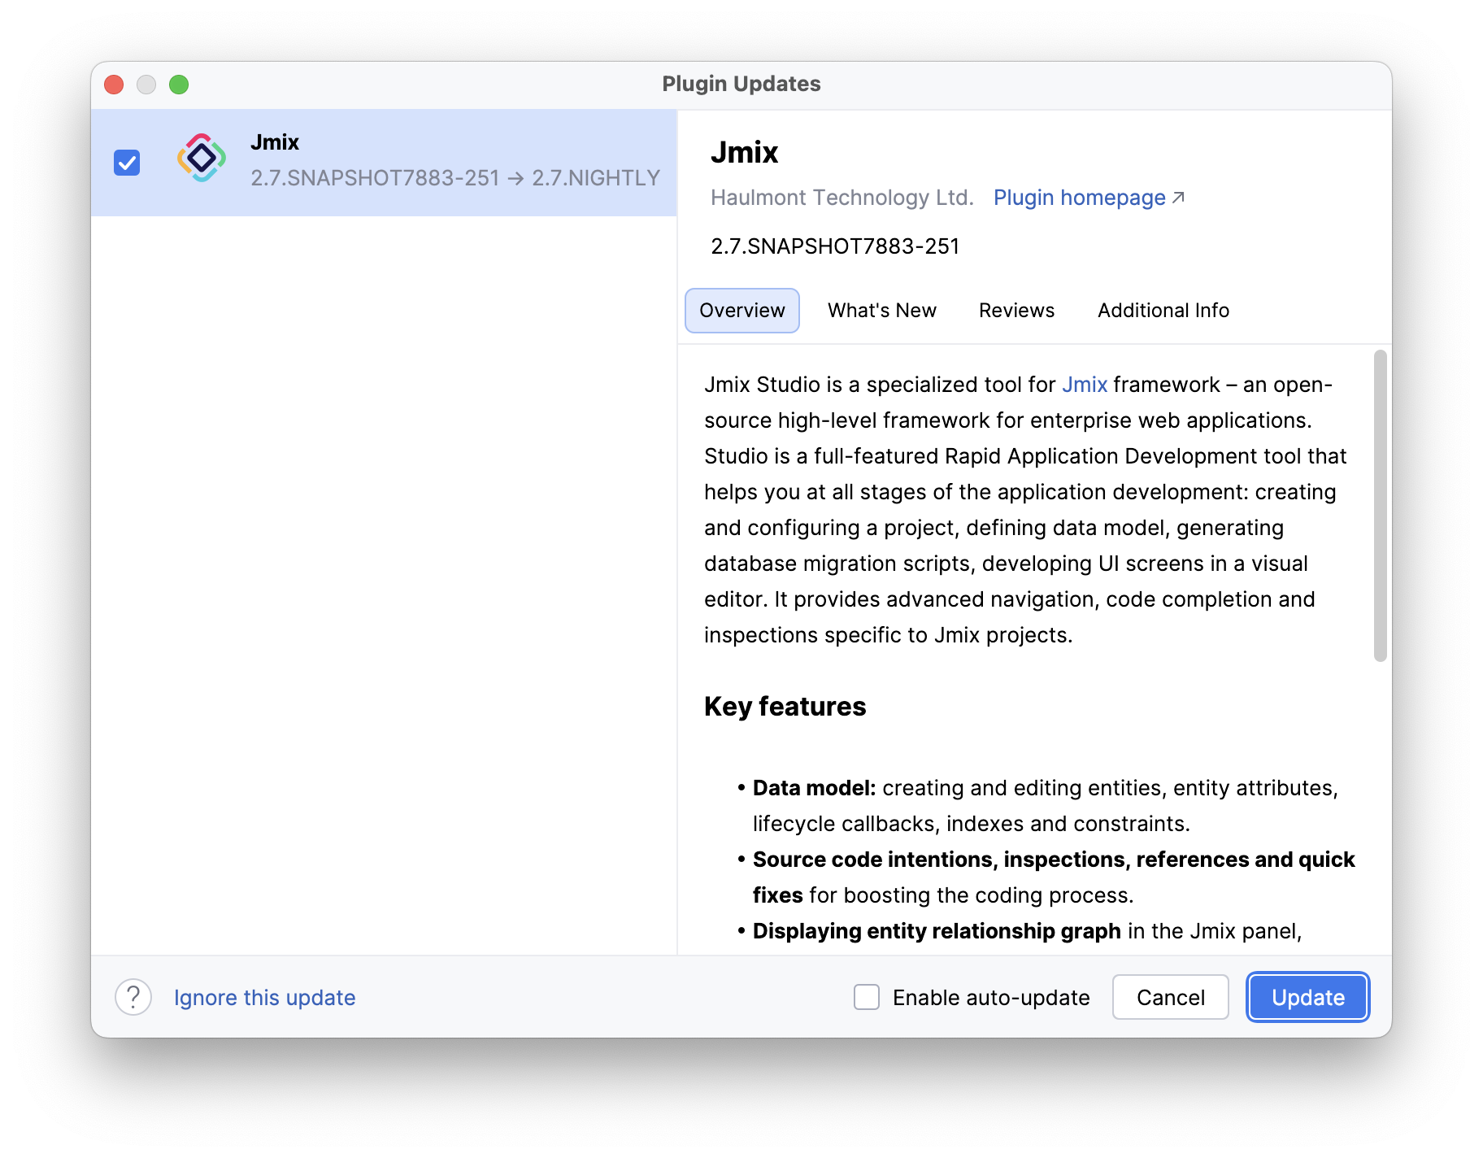Open the What's New tab
This screenshot has height=1158, width=1483.
click(x=881, y=311)
